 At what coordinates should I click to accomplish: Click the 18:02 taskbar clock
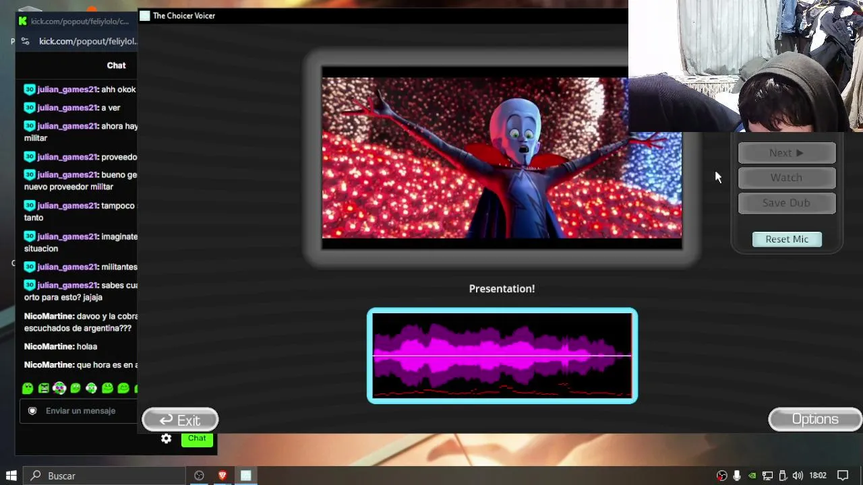[818, 476]
